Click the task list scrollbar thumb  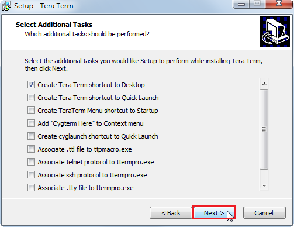(264, 129)
